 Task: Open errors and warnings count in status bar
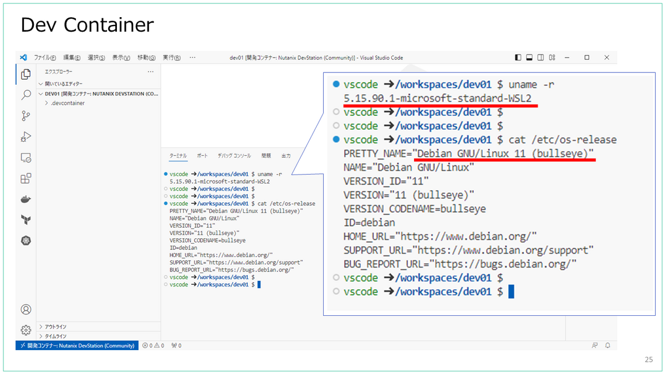point(152,346)
